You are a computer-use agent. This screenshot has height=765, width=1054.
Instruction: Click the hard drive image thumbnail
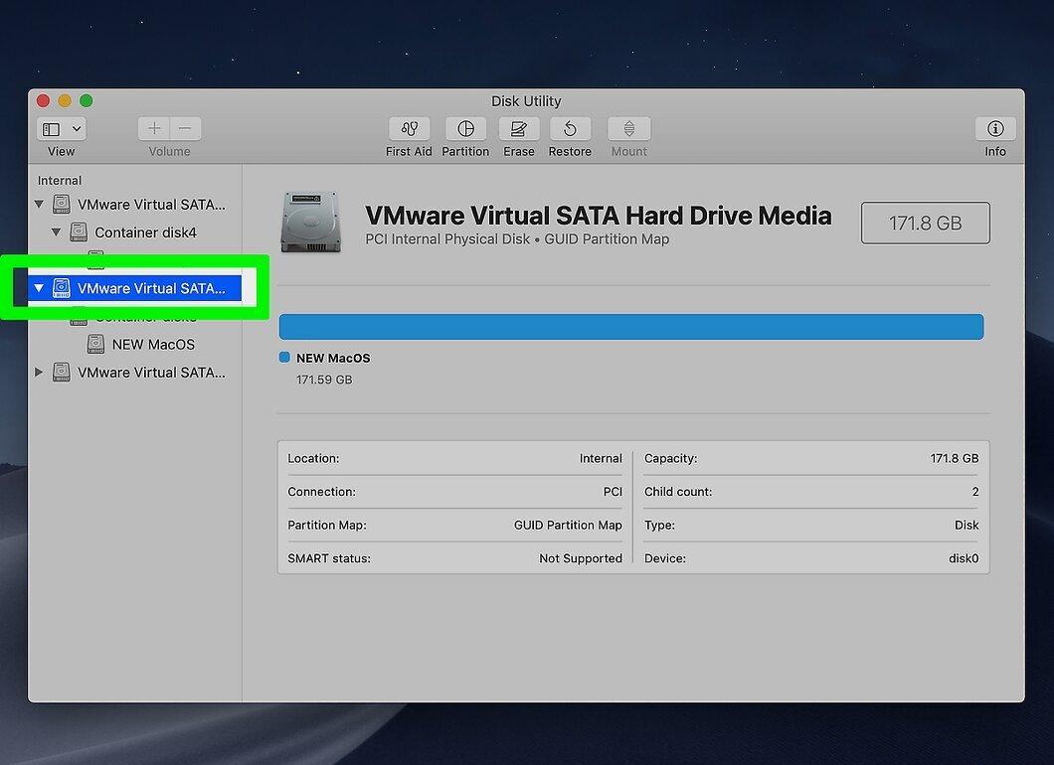click(310, 222)
